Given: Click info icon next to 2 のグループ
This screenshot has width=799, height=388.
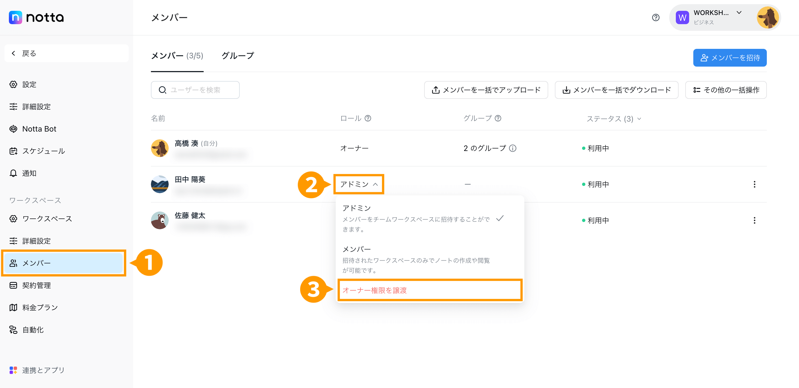Looking at the screenshot, I should pos(513,148).
